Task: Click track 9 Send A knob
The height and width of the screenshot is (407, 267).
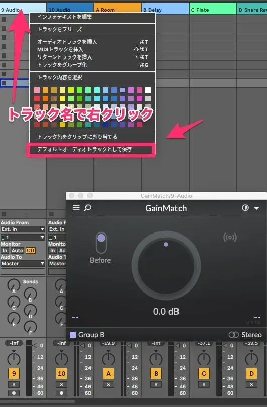Action: click(x=14, y=285)
